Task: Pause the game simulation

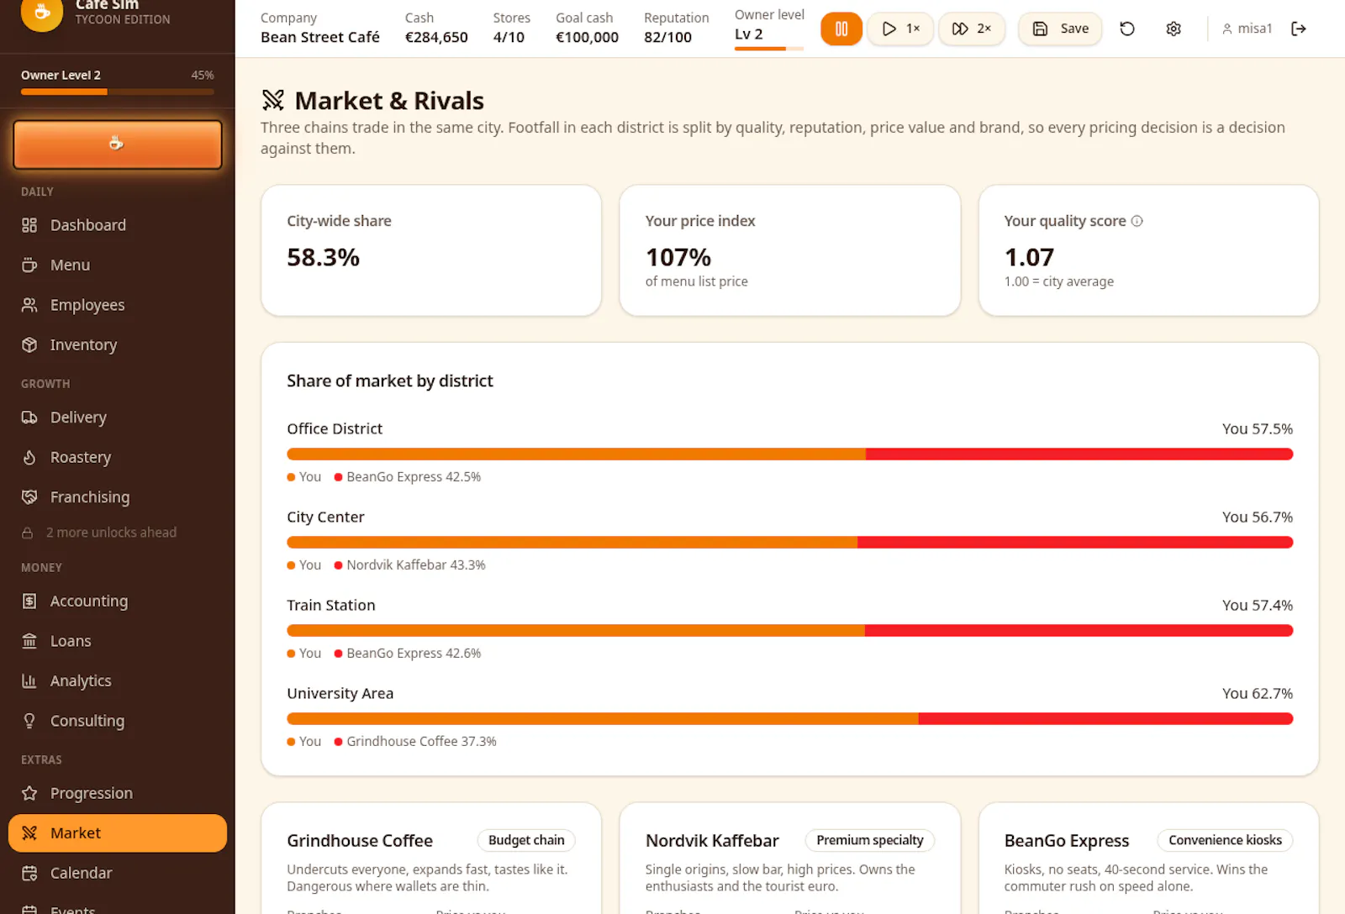Action: pos(841,29)
